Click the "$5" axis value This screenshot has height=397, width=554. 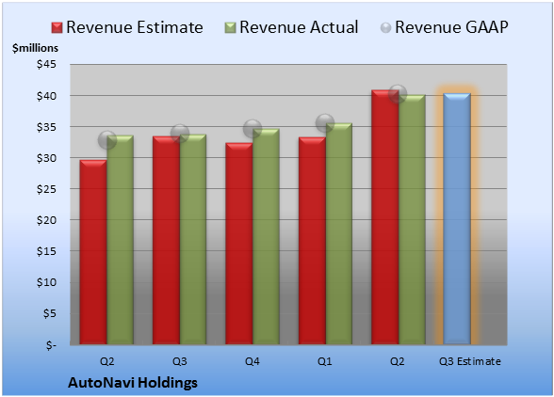click(49, 313)
